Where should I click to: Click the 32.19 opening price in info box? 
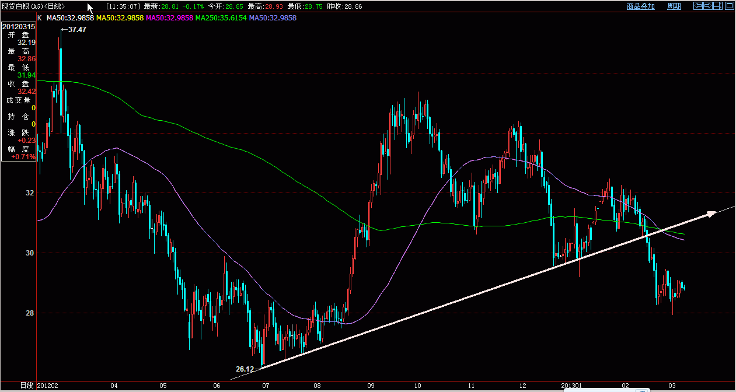26,43
